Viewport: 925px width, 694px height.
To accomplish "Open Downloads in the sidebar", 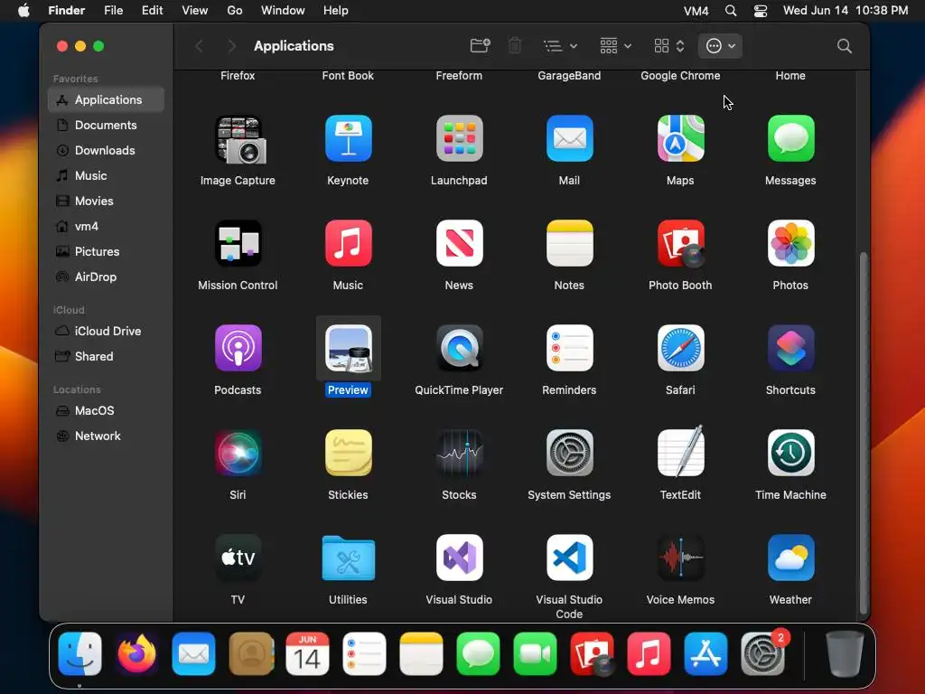I will [107, 151].
